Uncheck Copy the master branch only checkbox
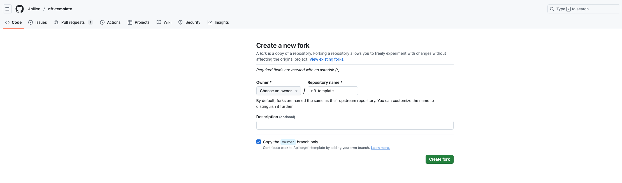 [x=259, y=142]
